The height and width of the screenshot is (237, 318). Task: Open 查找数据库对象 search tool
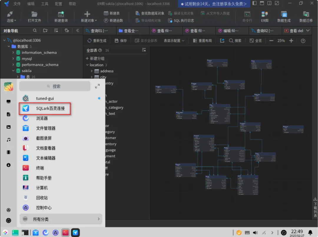(150, 13)
